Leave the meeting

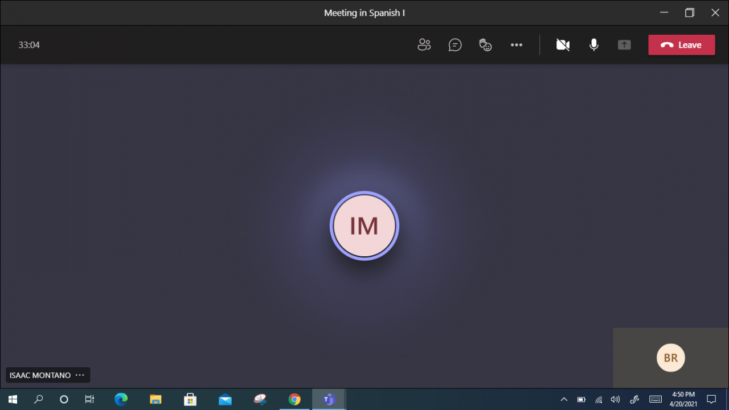[681, 45]
